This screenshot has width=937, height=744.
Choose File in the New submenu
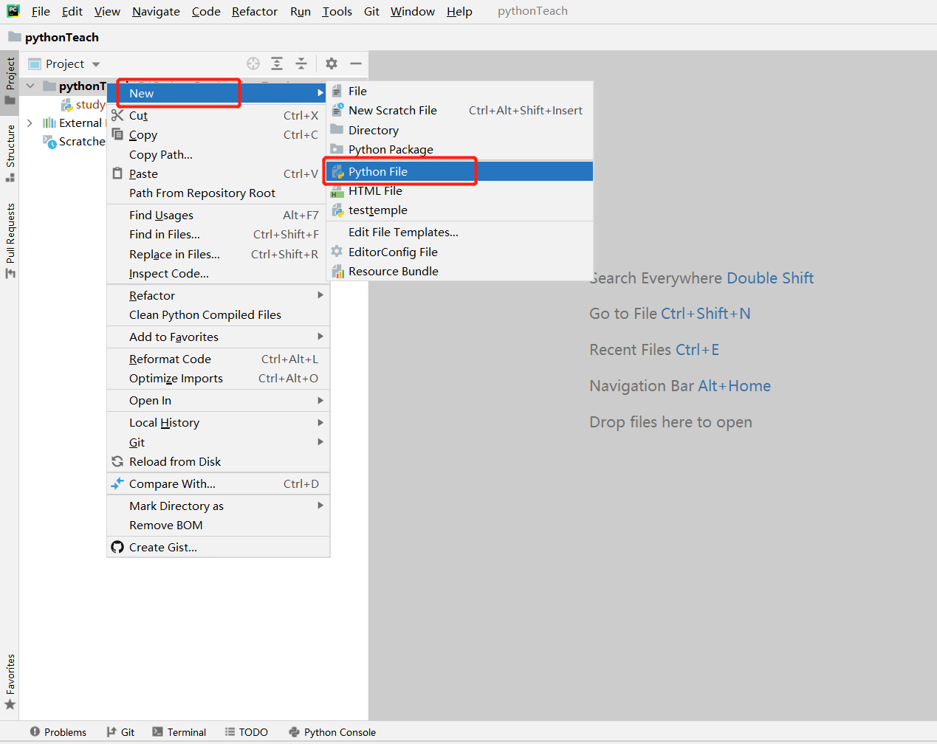coord(459,91)
